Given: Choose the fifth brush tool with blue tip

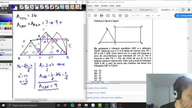Looking at the screenshot, I should [42, 7].
